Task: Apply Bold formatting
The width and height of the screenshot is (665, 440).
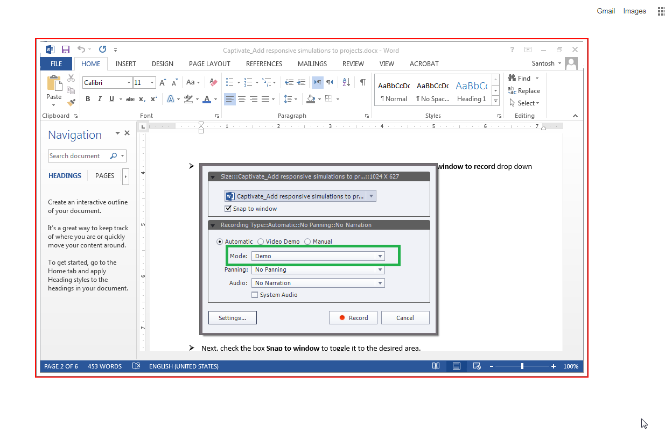Action: click(88, 99)
